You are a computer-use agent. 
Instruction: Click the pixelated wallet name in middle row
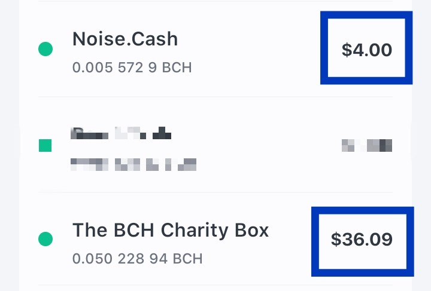tap(121, 133)
